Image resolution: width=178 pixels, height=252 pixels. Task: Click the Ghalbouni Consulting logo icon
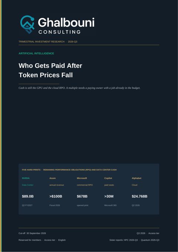pyautogui.click(x=27, y=24)
